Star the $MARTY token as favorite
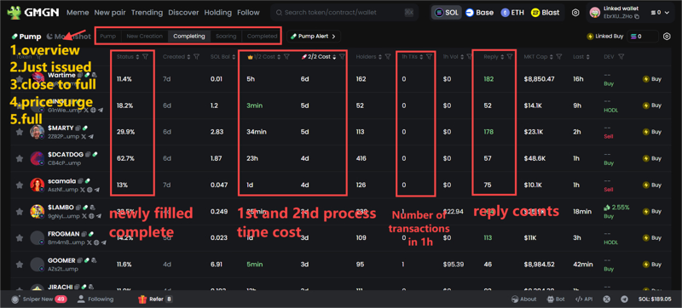Image resolution: width=682 pixels, height=308 pixels. pyautogui.click(x=20, y=132)
